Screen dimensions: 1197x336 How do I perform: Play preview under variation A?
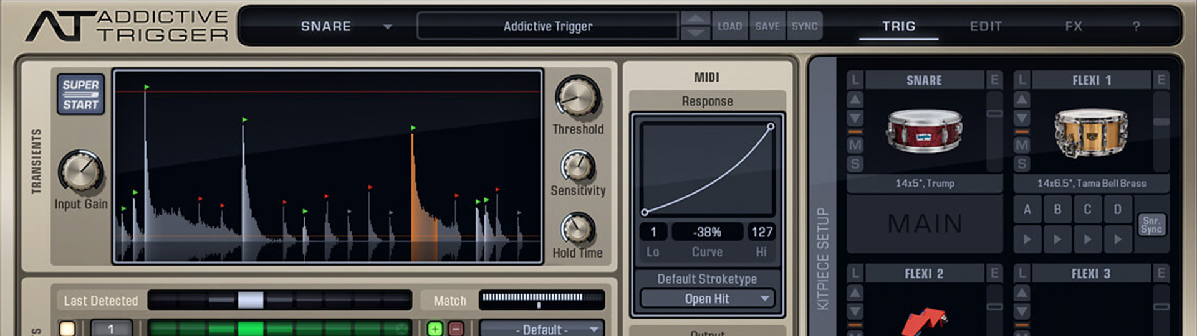click(1027, 239)
